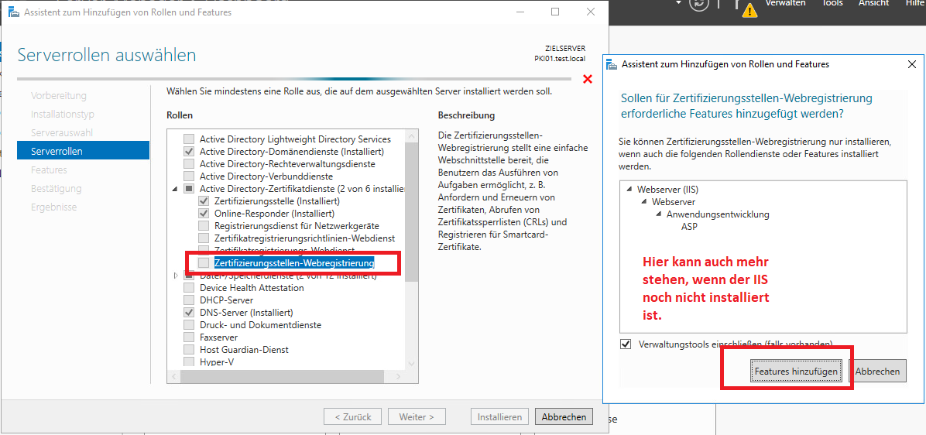926x435 pixels.
Task: Collapse Active Directory-Zertifikatdienste tree node
Action: point(176,189)
